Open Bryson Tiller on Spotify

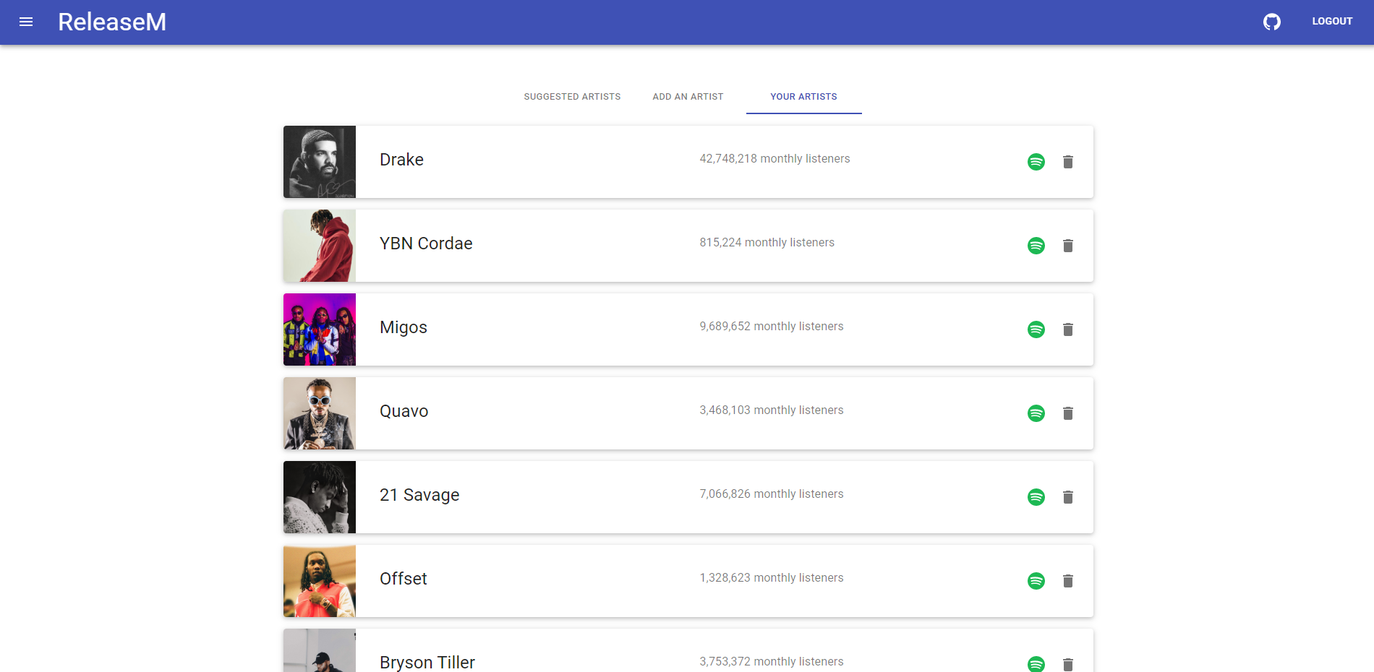pyautogui.click(x=1036, y=664)
